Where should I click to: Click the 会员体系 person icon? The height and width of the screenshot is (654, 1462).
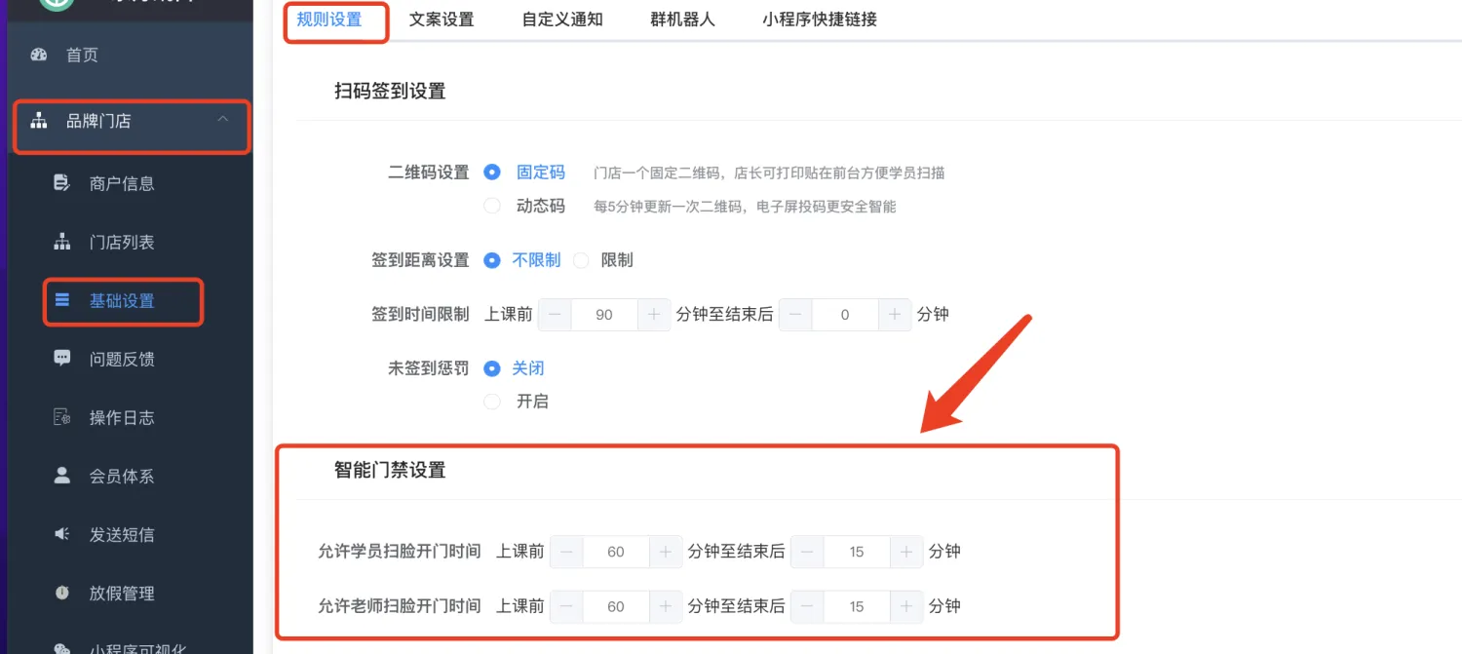click(x=62, y=476)
